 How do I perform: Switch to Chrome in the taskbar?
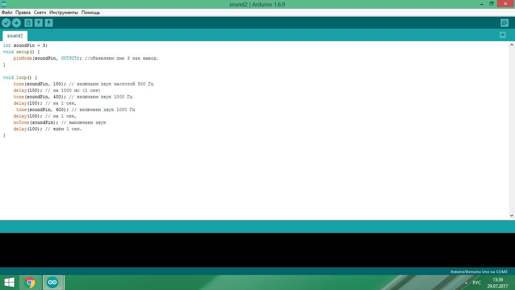pyautogui.click(x=30, y=282)
